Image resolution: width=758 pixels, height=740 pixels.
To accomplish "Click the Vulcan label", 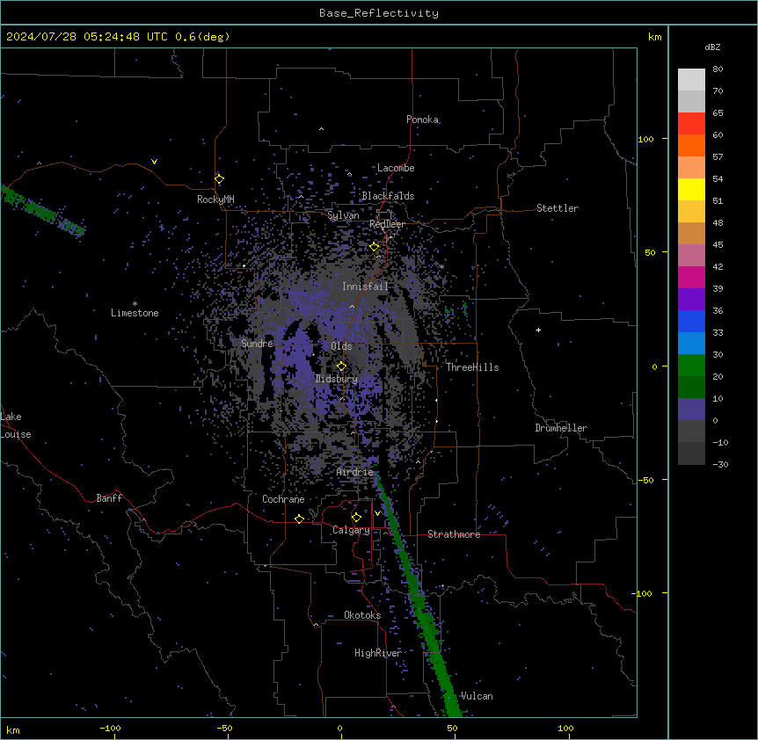I will point(477,696).
